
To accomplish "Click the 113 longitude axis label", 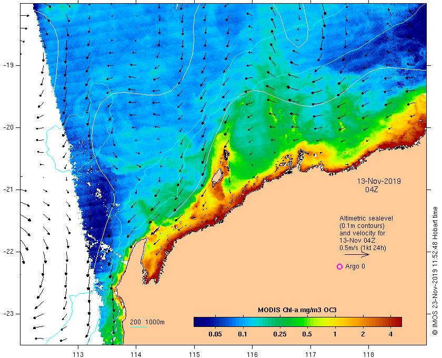I will [78, 354].
